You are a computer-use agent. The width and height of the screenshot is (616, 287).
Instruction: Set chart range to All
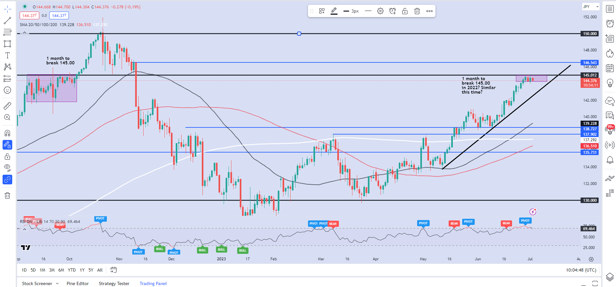[x=100, y=270]
